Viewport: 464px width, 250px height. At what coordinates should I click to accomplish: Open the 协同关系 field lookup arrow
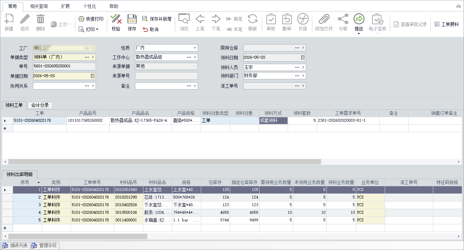pos(93,86)
